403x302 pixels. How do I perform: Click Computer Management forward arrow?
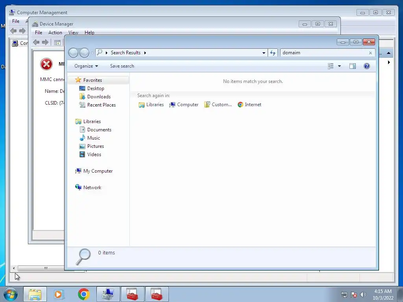pos(22,31)
